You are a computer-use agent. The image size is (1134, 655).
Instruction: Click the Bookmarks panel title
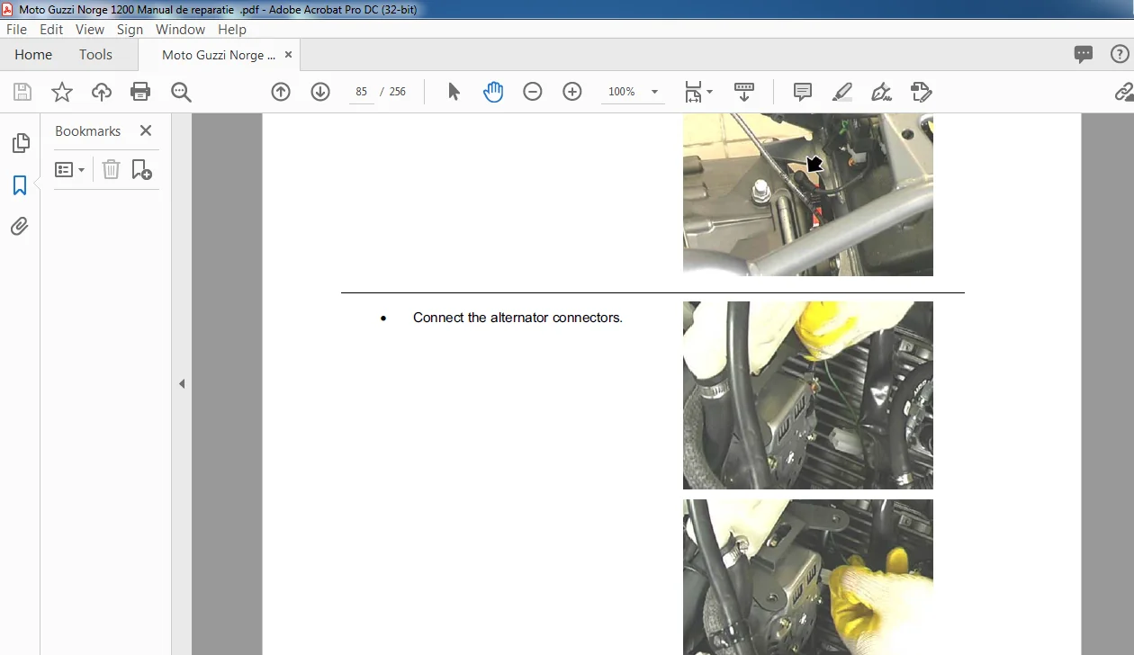[87, 131]
